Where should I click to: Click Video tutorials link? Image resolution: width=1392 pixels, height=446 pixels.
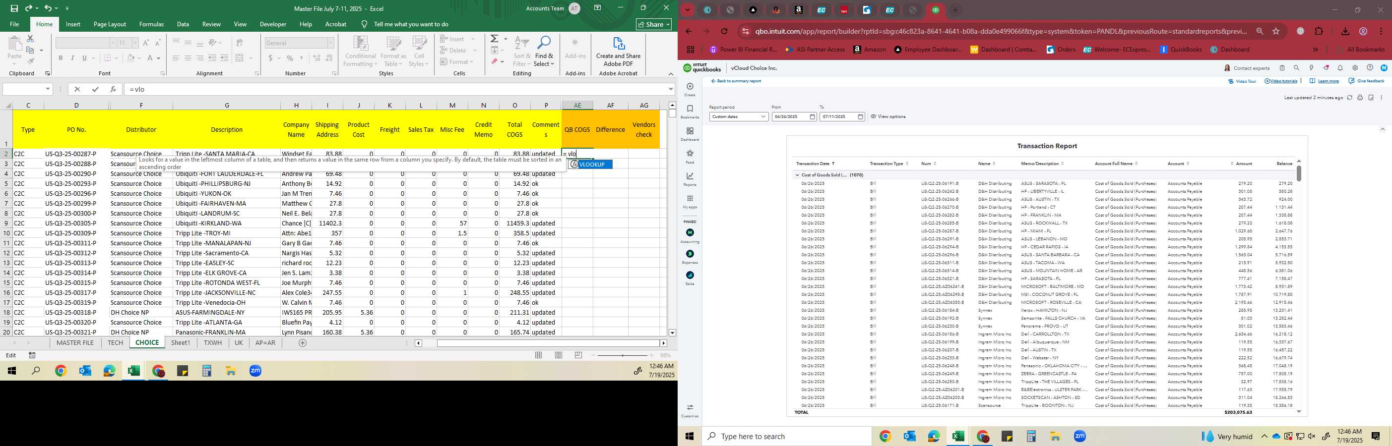pyautogui.click(x=1281, y=81)
